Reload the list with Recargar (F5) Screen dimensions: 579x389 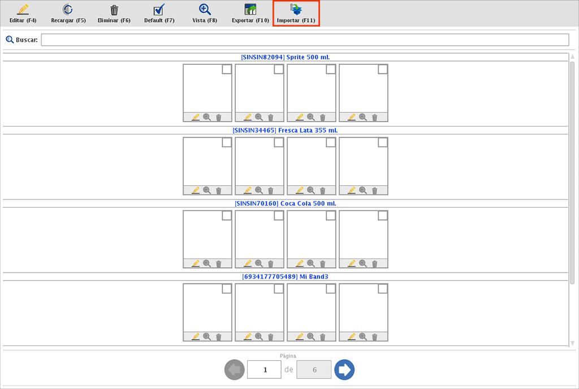click(68, 10)
